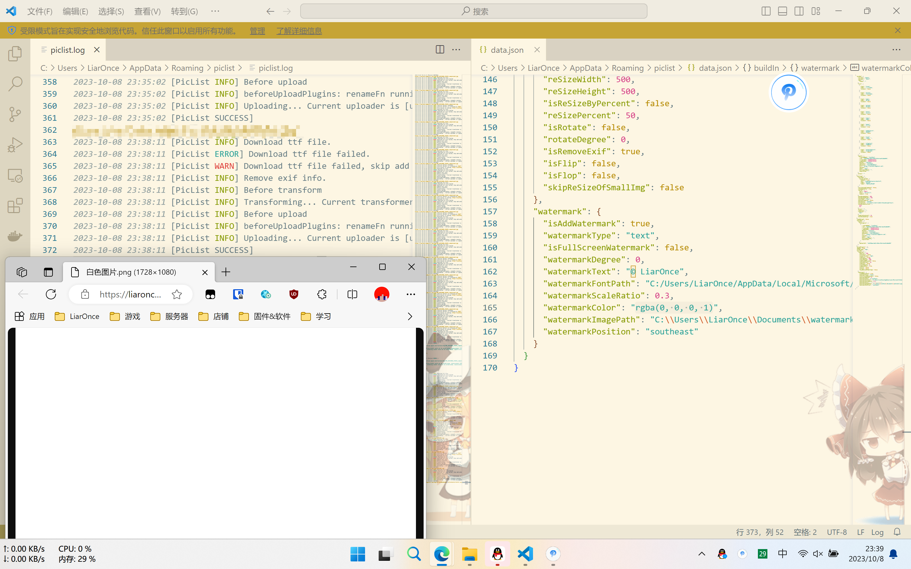Open the Run and Debug panel
Viewport: 911px width, 569px height.
click(15, 144)
